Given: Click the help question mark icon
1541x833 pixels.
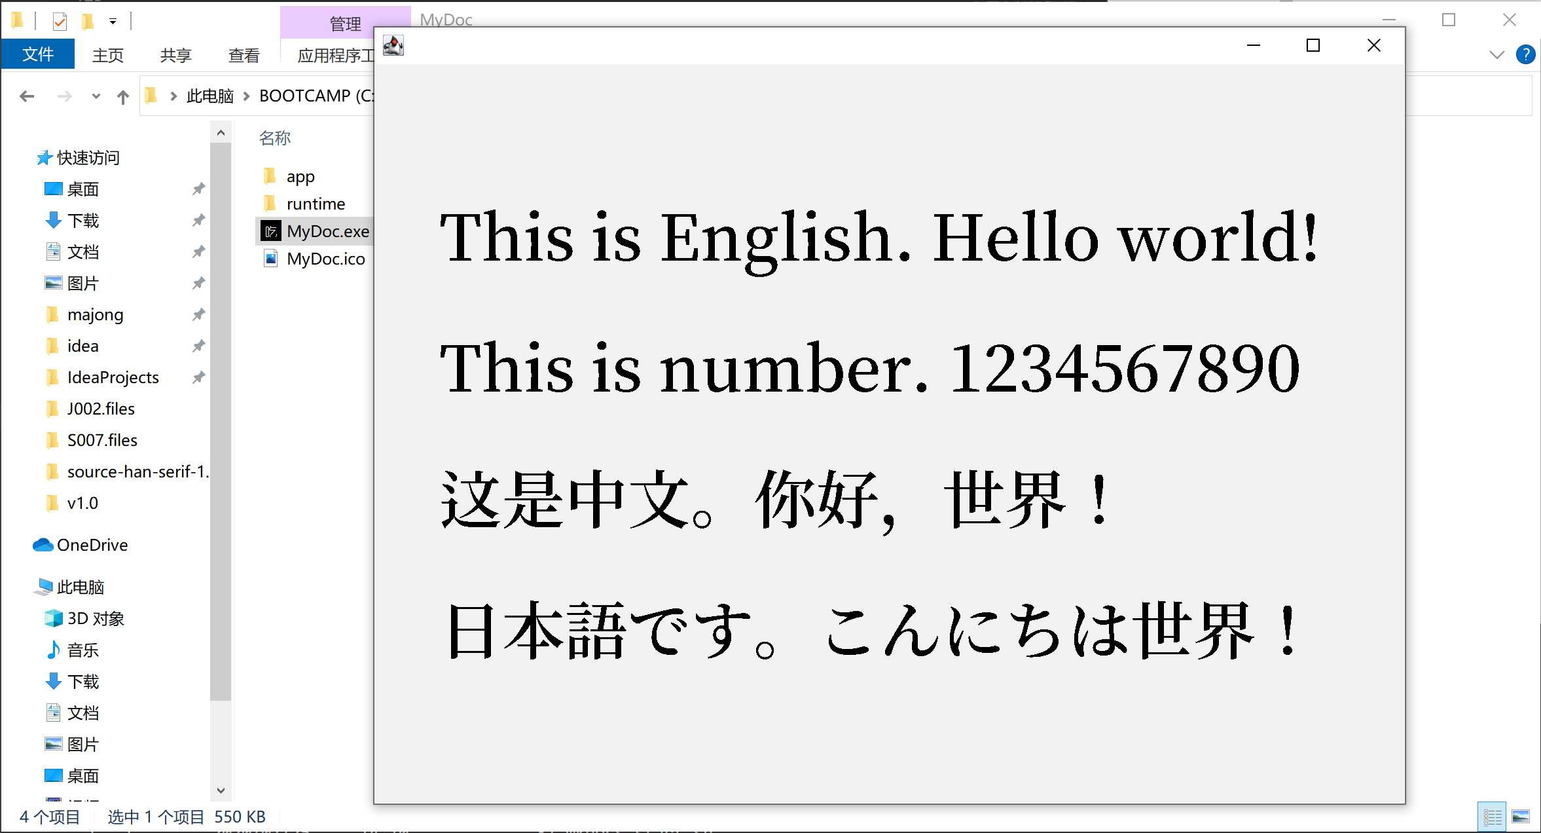Looking at the screenshot, I should (x=1525, y=55).
